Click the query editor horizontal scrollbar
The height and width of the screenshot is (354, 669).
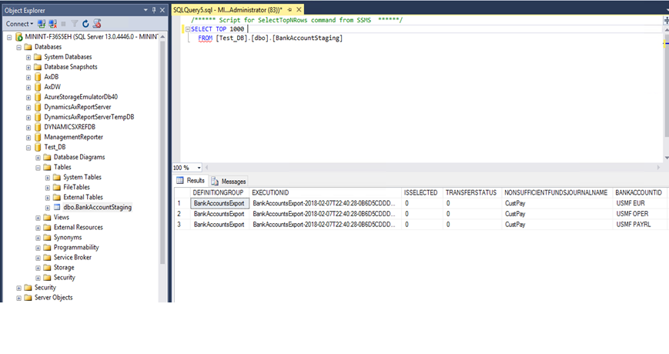tap(433, 168)
